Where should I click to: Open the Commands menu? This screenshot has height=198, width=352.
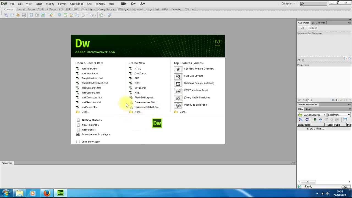click(76, 4)
